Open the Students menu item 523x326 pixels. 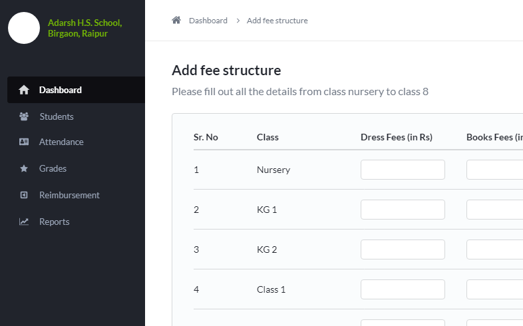(x=76, y=116)
